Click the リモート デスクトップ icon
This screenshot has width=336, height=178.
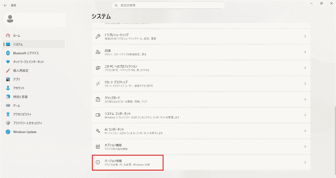(x=98, y=84)
